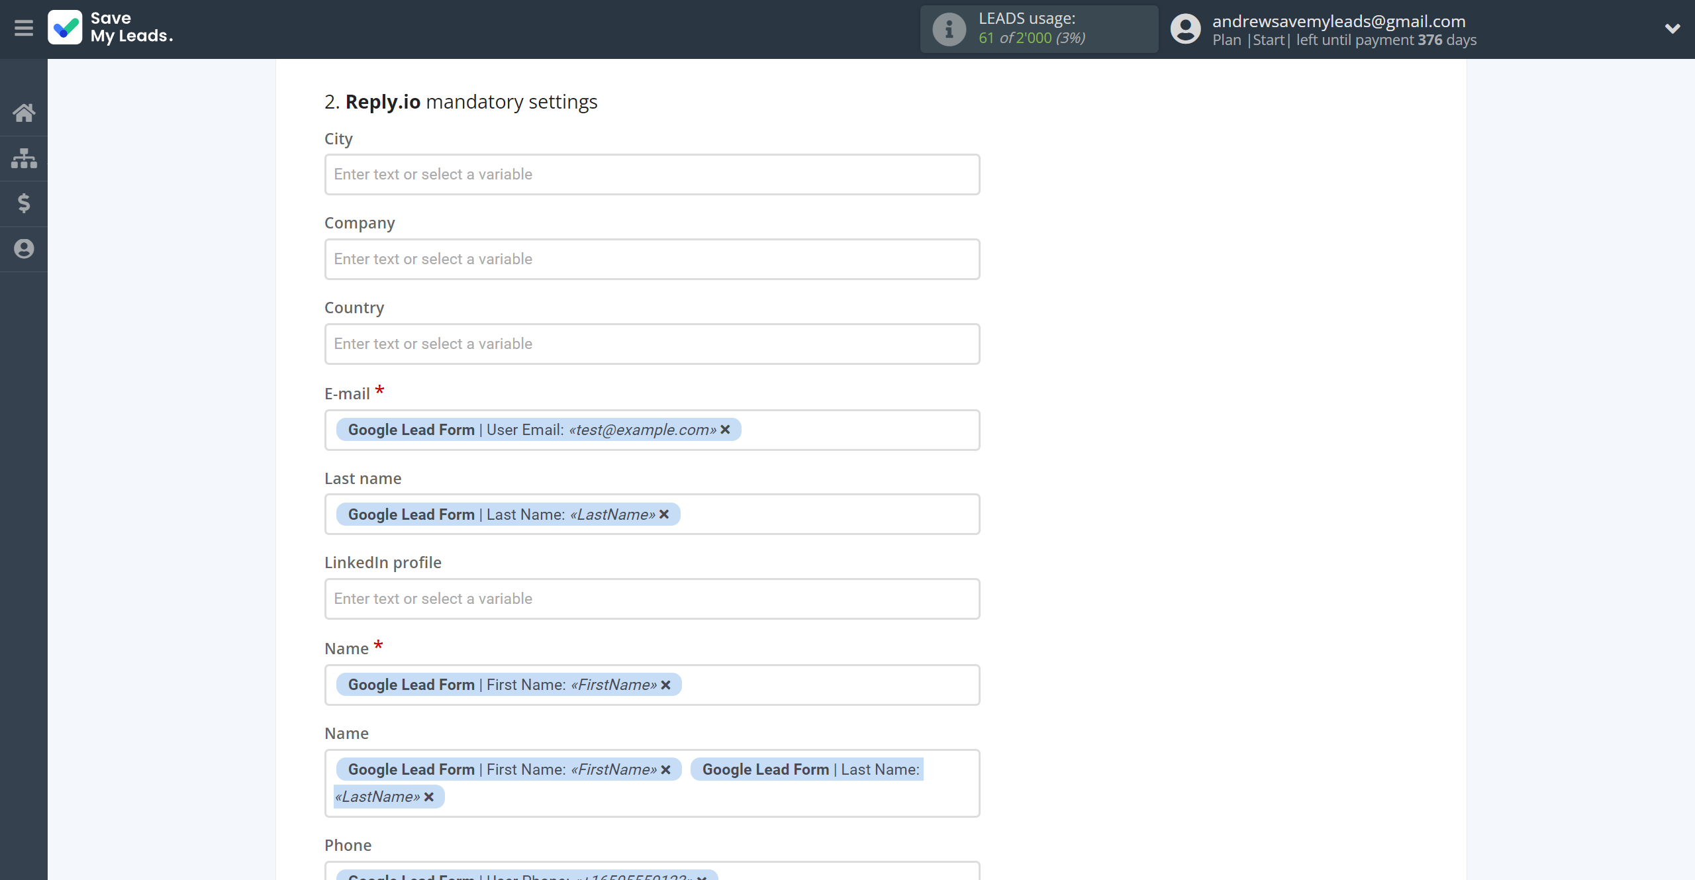This screenshot has width=1695, height=880.
Task: Remove First Name tag from required Name field
Action: (x=665, y=685)
